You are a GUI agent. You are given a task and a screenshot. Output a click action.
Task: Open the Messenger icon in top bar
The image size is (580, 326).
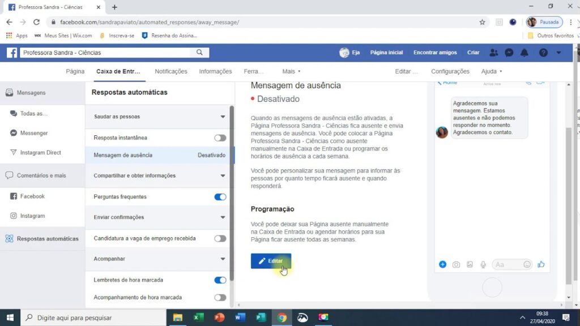[509, 53]
